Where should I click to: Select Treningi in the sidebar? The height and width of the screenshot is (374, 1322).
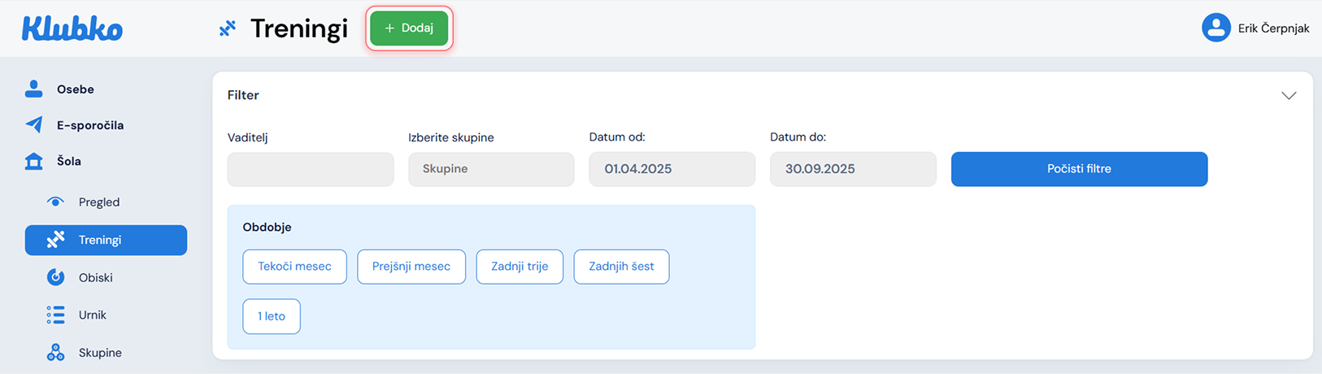tap(106, 240)
